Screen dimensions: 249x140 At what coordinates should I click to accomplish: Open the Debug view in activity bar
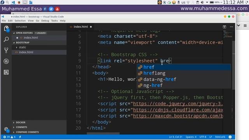6,61
